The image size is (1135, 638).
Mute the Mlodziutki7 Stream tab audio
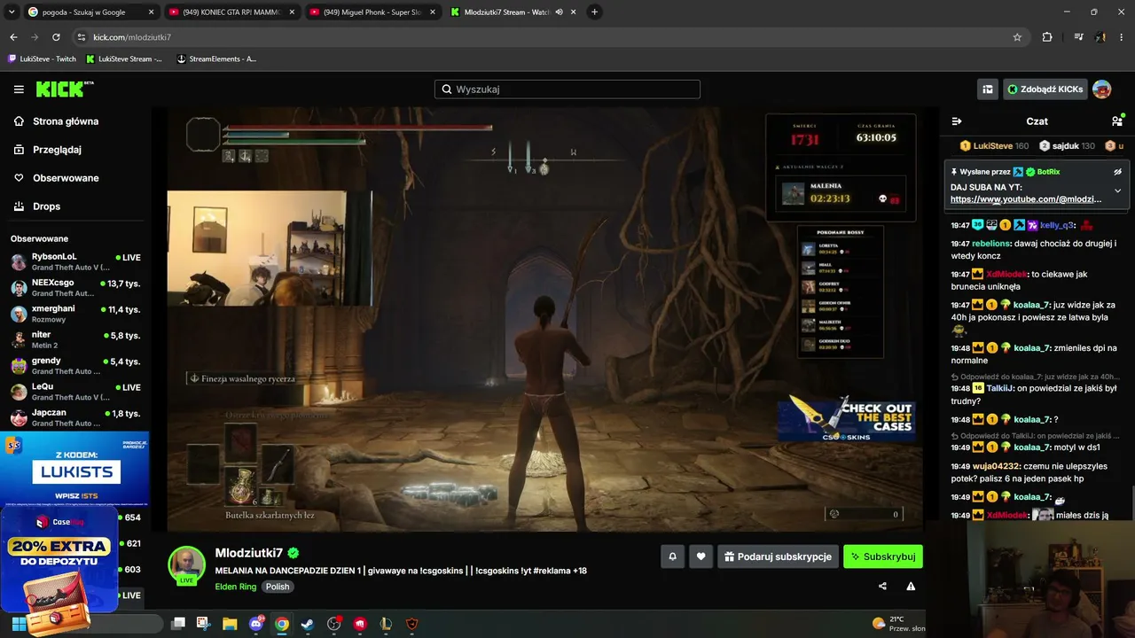coord(560,12)
